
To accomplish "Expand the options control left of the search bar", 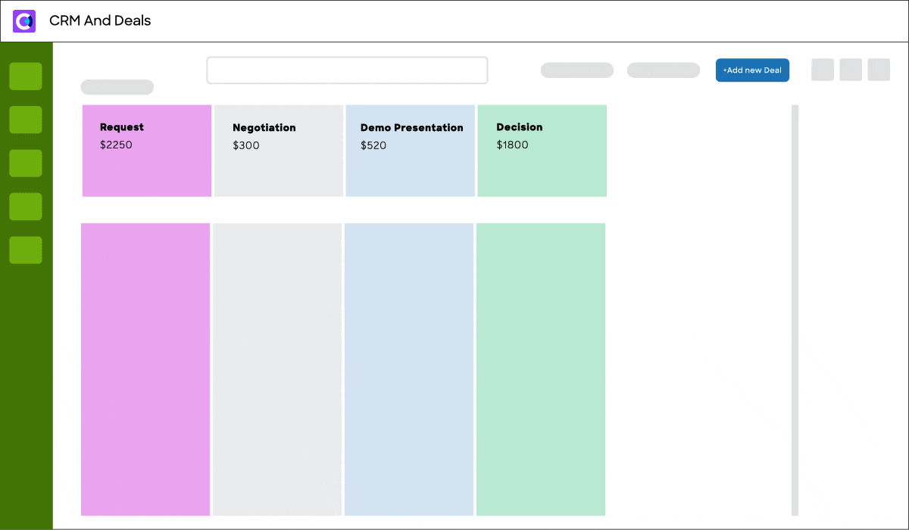I will 117,87.
